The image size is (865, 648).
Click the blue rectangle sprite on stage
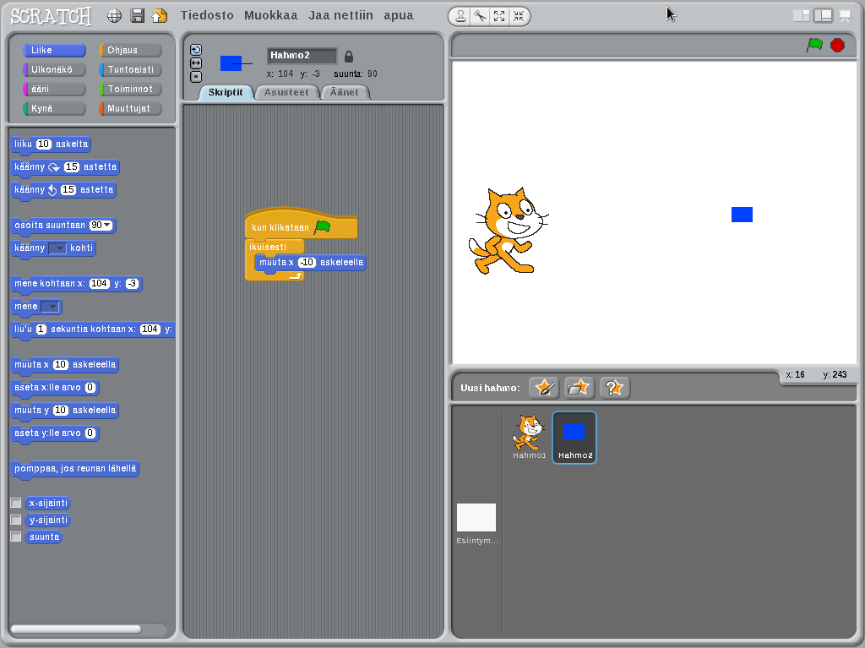pyautogui.click(x=742, y=215)
